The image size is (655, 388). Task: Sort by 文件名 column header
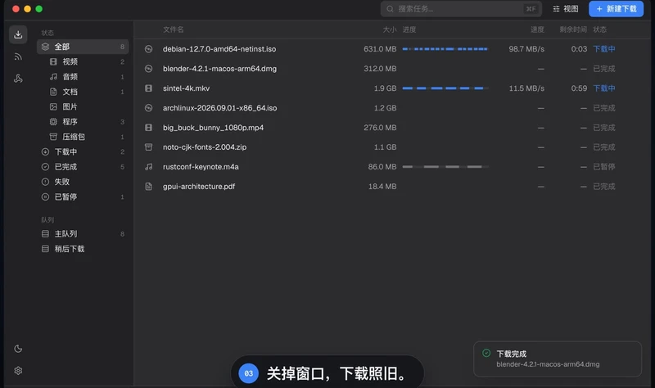tap(174, 29)
